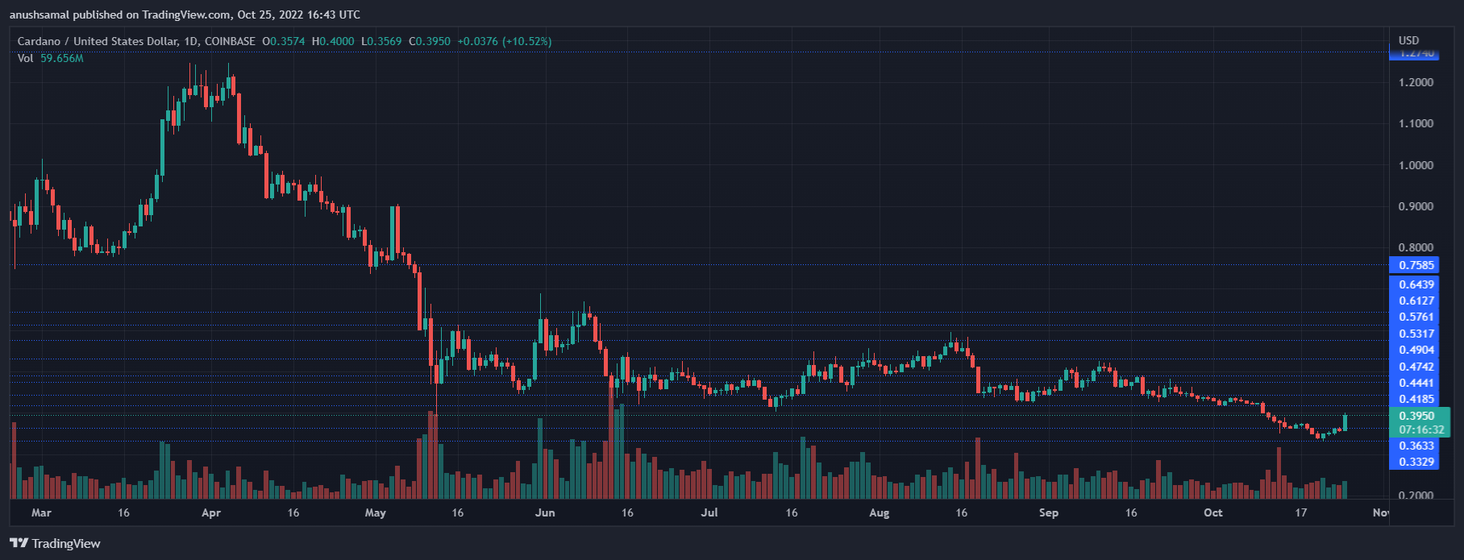Select the 0.3633 price level tag

1416,446
